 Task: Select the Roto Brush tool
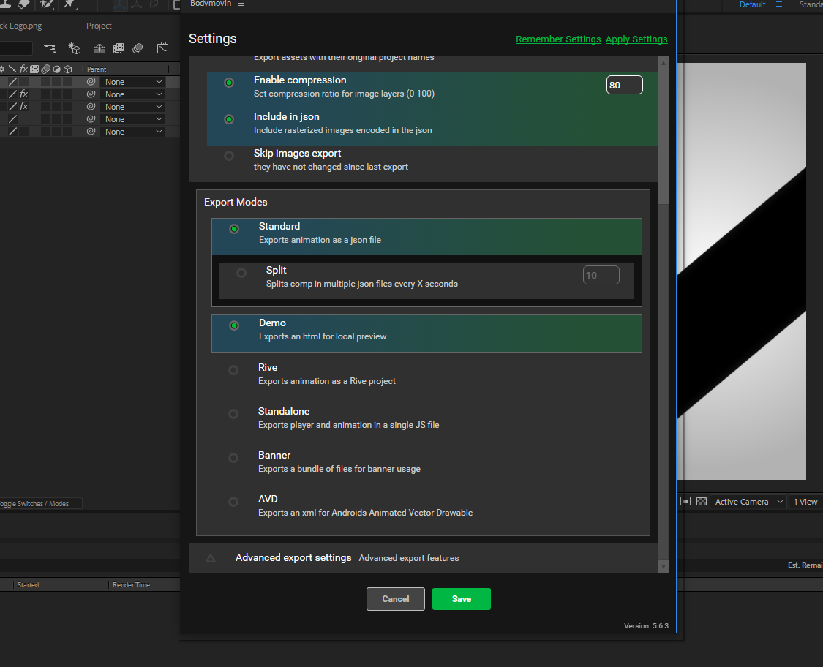(x=47, y=4)
